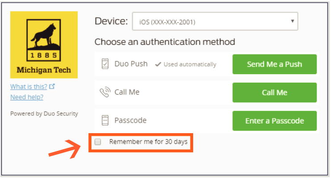The width and height of the screenshot is (331, 178).
Task: Click the Enter a Passcode button
Action: [274, 121]
